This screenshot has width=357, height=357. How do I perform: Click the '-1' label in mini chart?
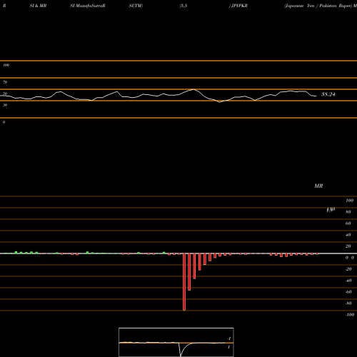pyautogui.click(x=229, y=338)
